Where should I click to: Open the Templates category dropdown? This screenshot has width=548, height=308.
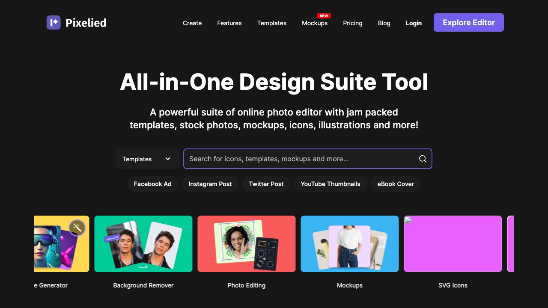pos(147,159)
